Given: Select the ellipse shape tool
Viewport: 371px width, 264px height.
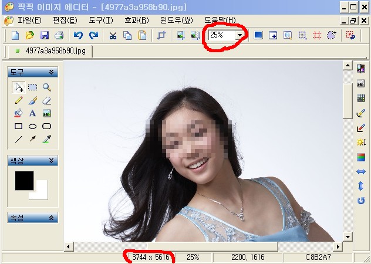Looking at the screenshot, I should pos(33,126).
